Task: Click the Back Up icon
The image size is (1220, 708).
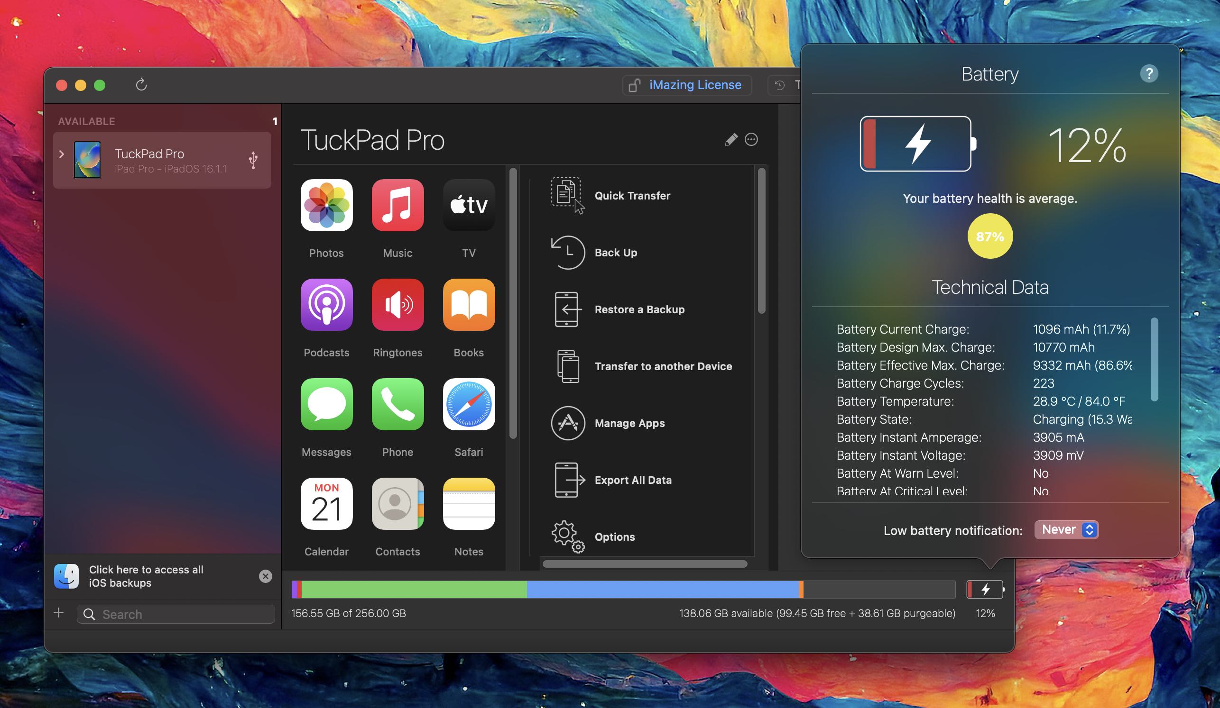Action: click(565, 251)
